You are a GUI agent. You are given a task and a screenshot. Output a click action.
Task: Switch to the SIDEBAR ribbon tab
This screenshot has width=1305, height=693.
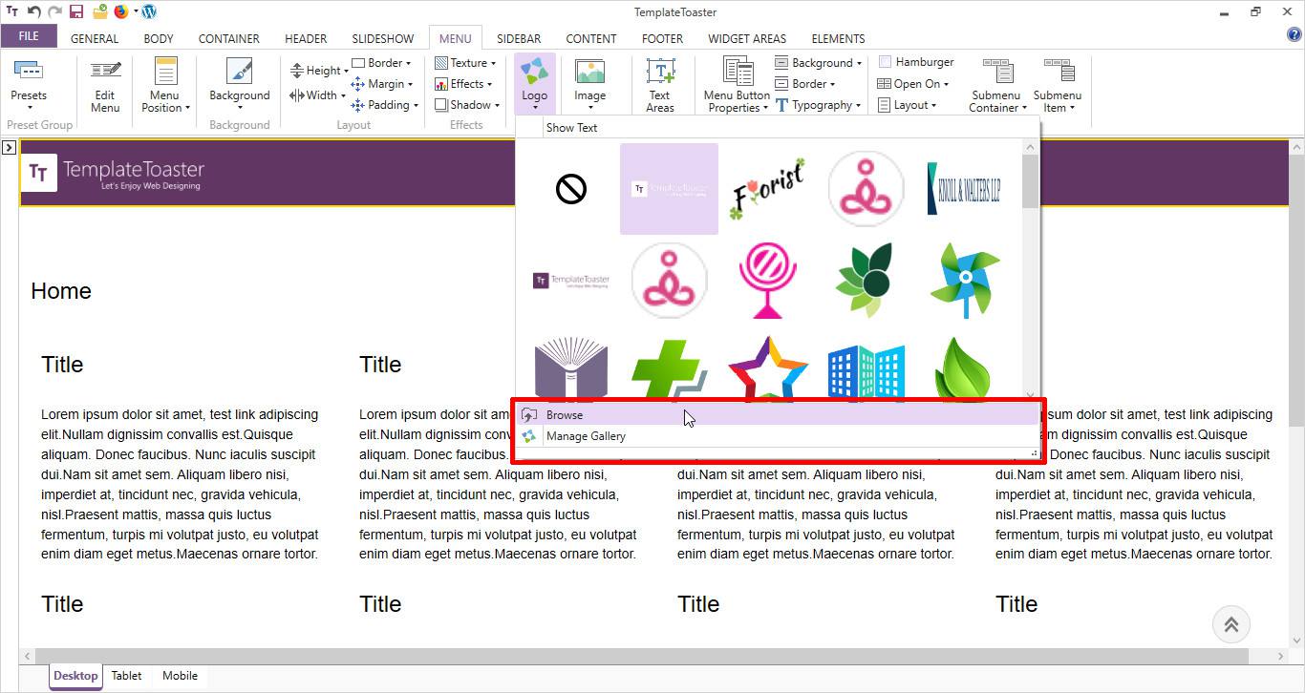click(x=519, y=39)
